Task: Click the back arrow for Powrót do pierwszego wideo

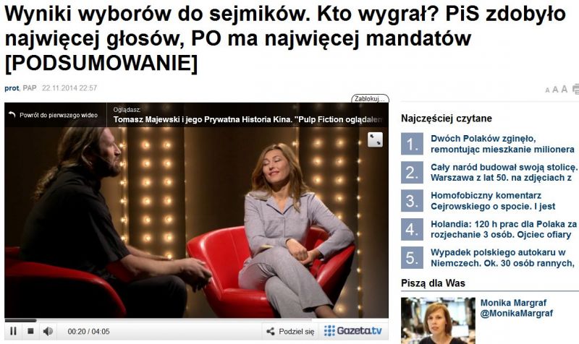Action: 12,115
